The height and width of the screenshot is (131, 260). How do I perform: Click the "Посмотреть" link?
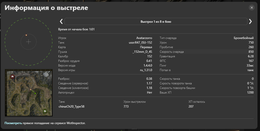click(13, 123)
